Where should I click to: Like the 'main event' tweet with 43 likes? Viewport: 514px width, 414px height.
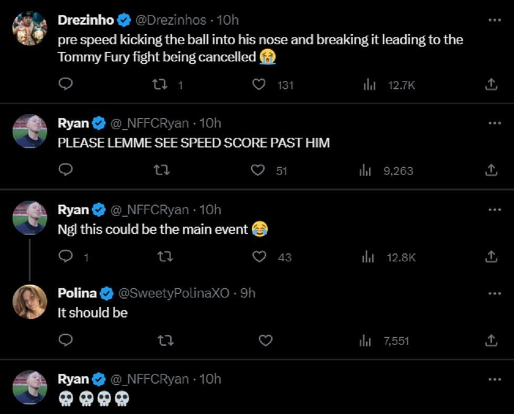[259, 257]
